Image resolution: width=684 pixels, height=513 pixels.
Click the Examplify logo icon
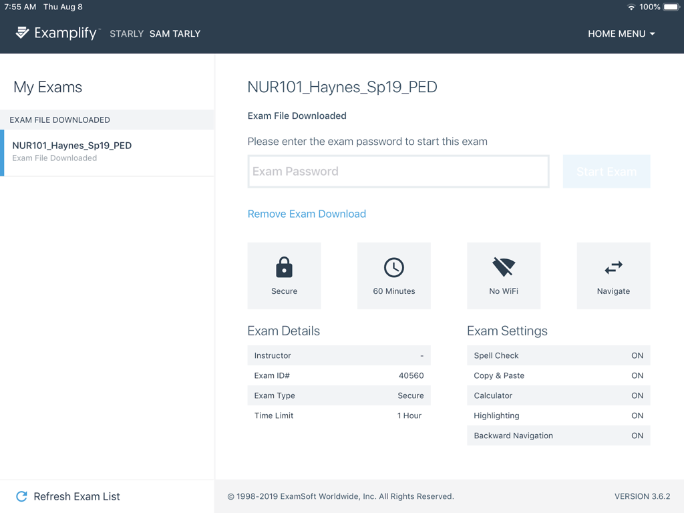coord(22,33)
